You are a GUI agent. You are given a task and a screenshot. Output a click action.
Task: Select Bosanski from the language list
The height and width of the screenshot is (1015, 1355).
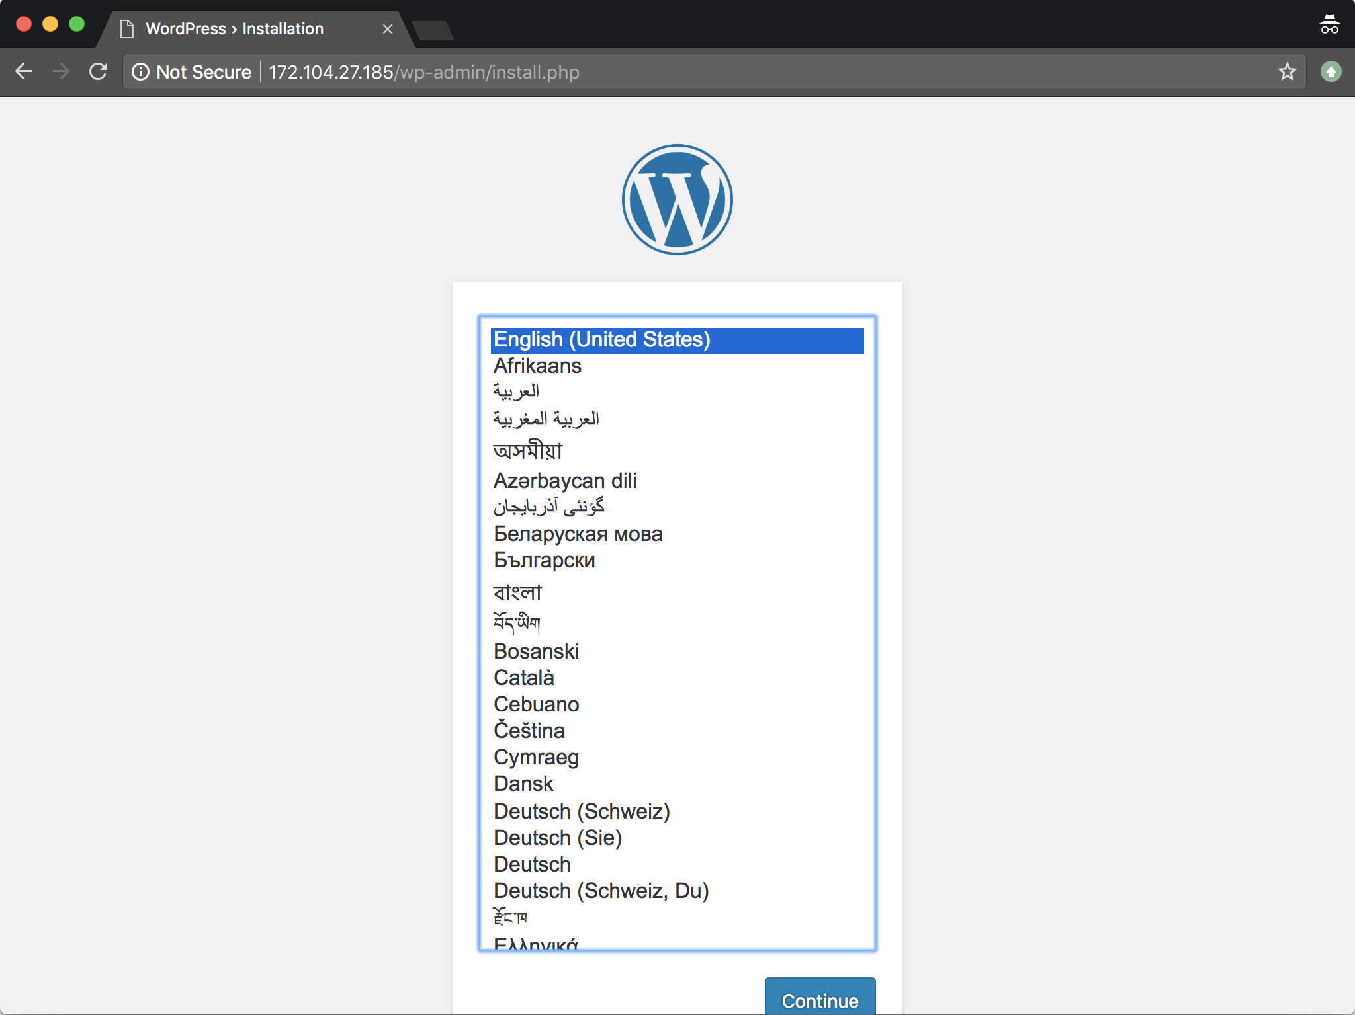536,651
